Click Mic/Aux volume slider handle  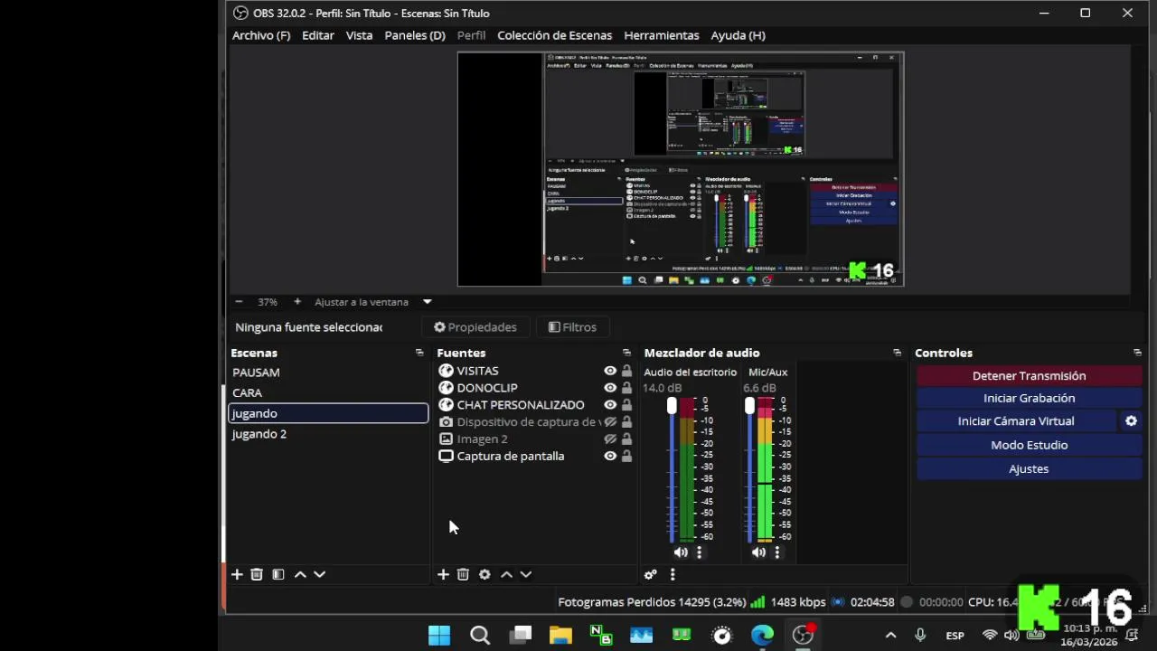749,406
